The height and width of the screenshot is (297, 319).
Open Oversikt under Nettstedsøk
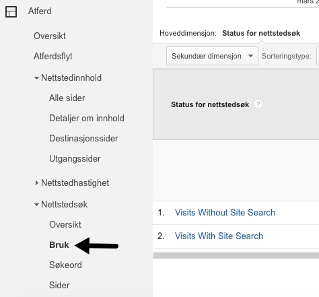65,224
